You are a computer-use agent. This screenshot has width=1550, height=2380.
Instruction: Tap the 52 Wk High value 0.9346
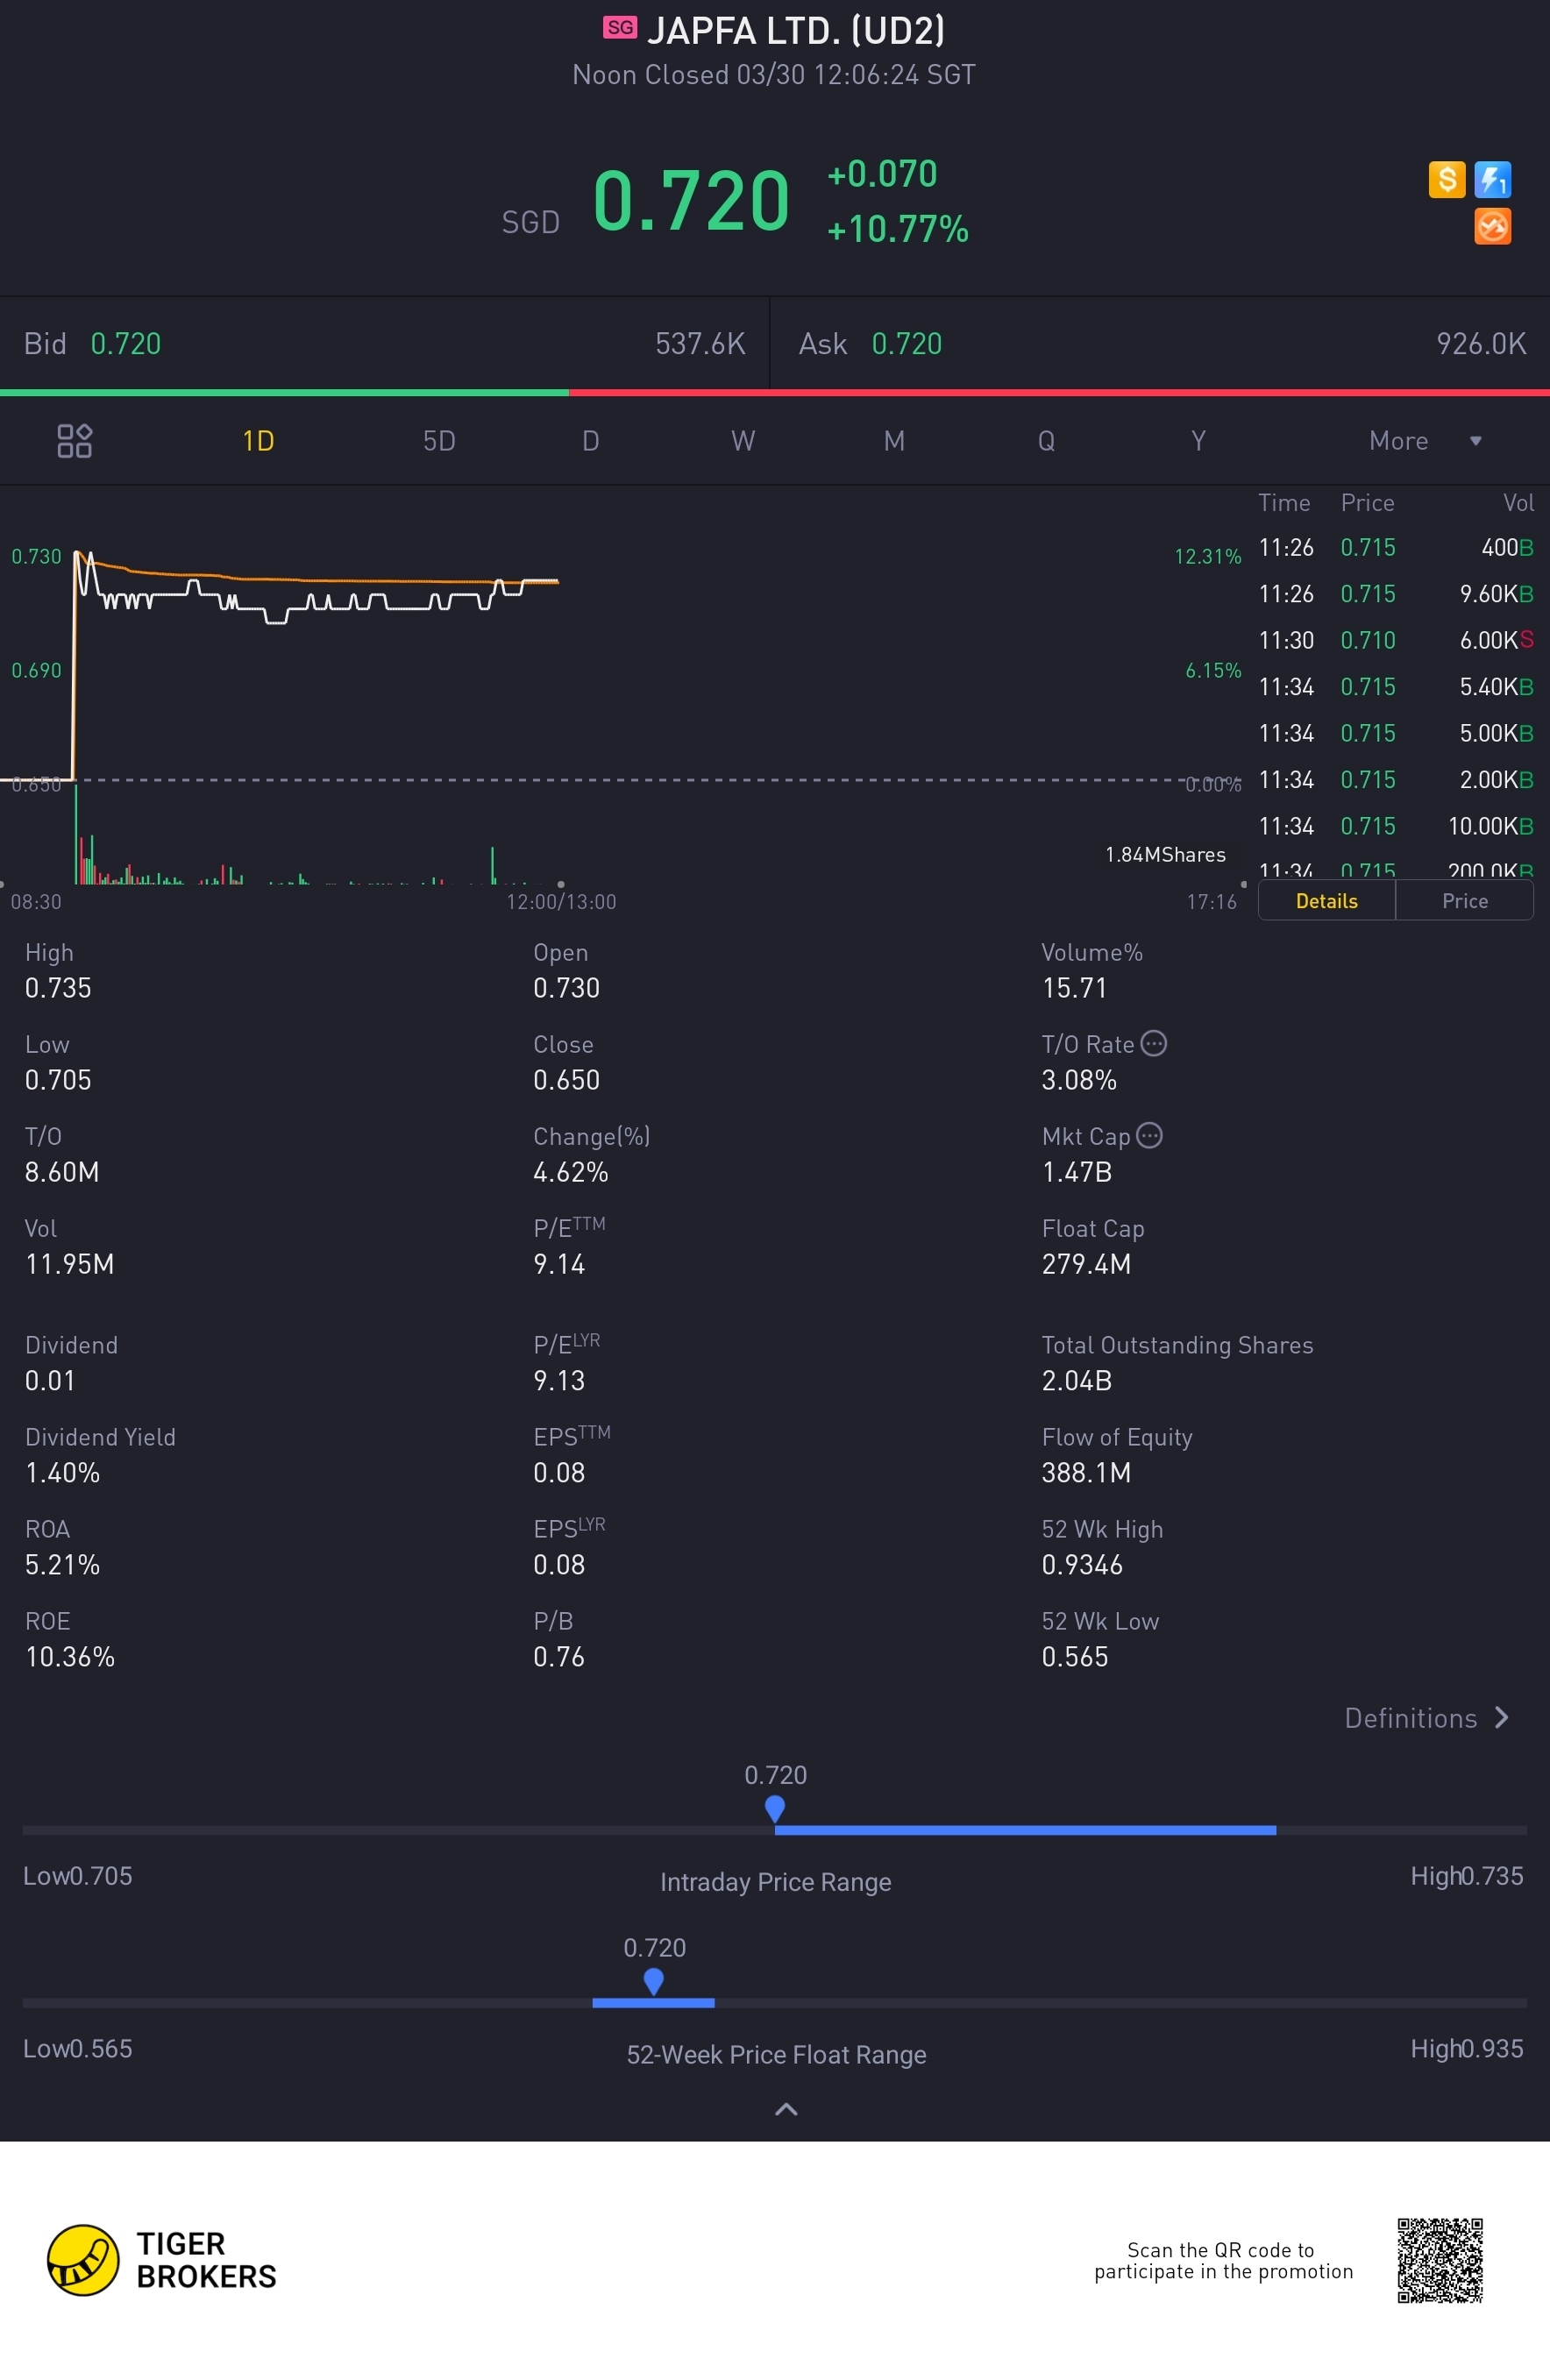1082,1565
